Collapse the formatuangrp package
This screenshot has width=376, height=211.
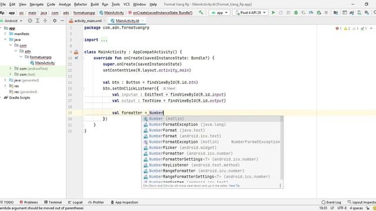(21, 57)
